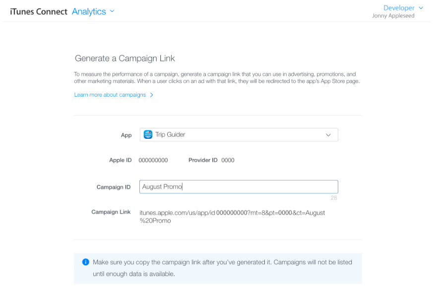Click inside the Campaign ID text field
The height and width of the screenshot is (293, 434).
pyautogui.click(x=248, y=187)
